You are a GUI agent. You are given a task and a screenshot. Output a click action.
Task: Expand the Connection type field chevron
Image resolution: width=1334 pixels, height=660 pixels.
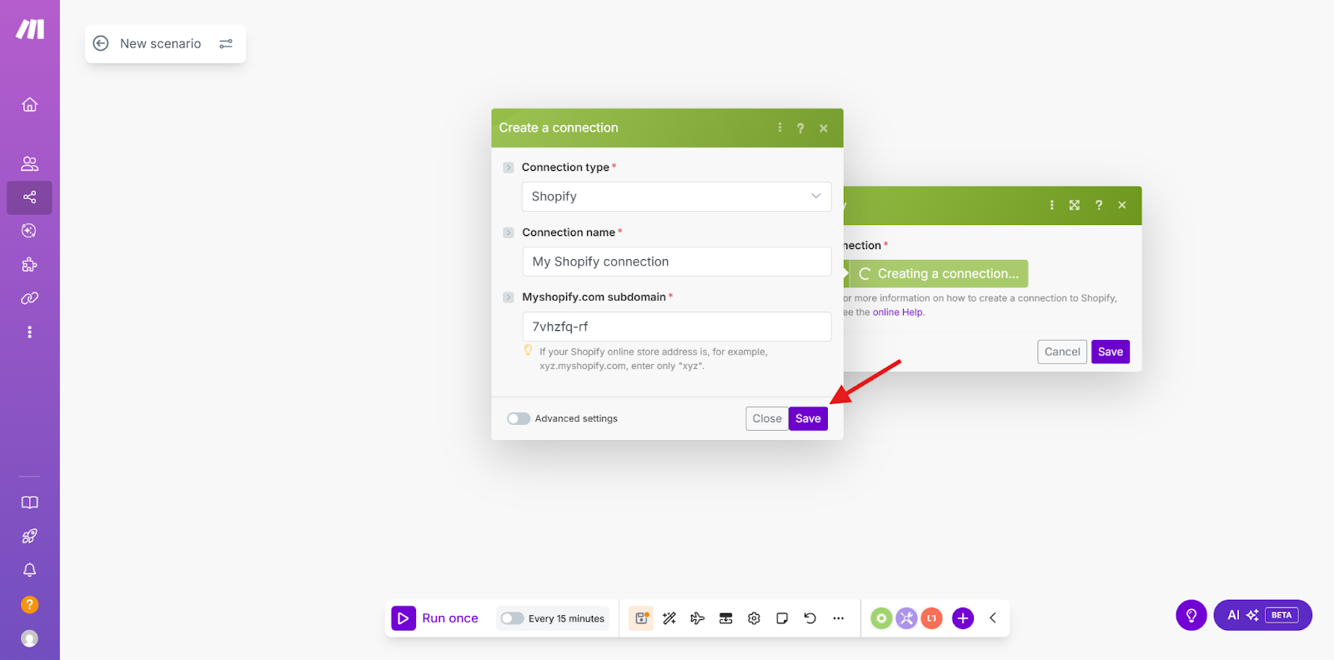509,167
